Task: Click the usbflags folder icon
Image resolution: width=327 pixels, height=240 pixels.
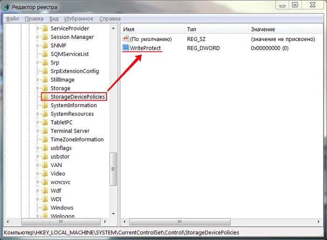Action: 45,148
